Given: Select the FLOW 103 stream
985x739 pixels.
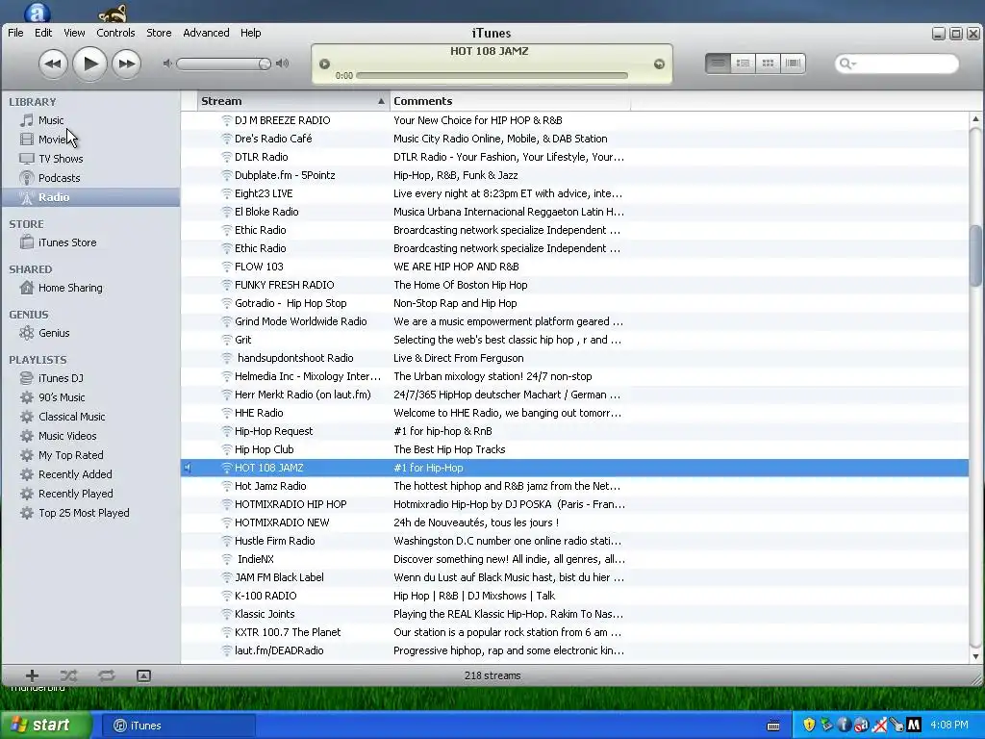Looking at the screenshot, I should tap(574, 267).
